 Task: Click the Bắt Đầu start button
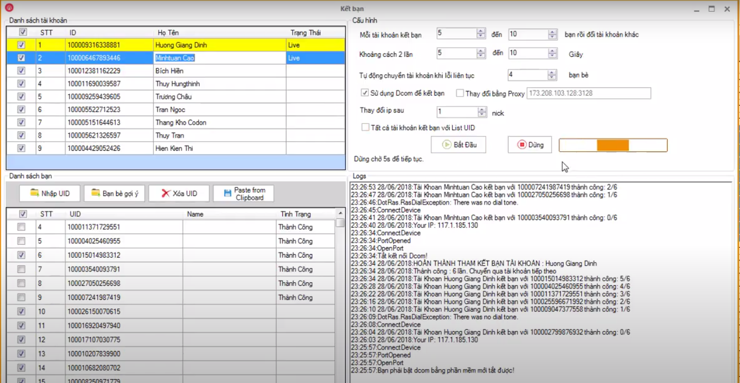click(x=458, y=144)
